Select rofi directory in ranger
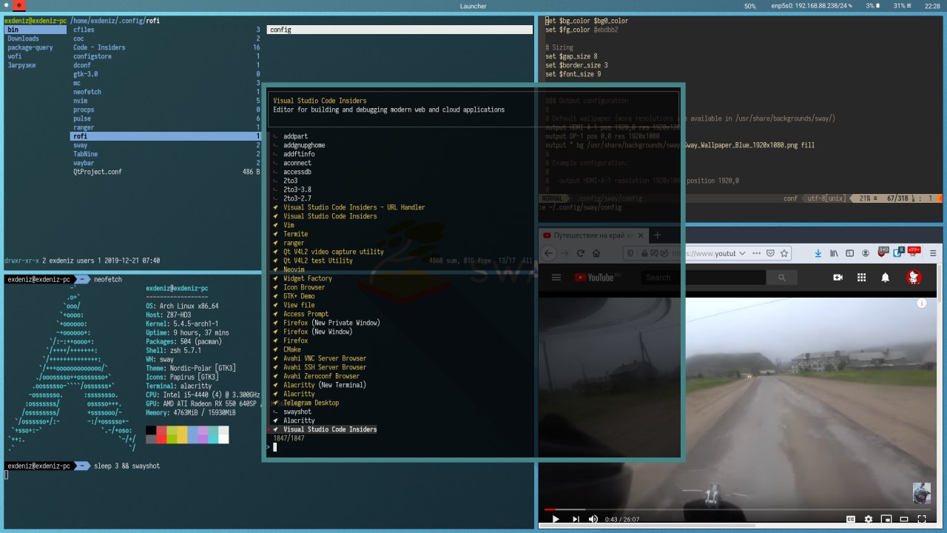947x533 pixels. 166,136
